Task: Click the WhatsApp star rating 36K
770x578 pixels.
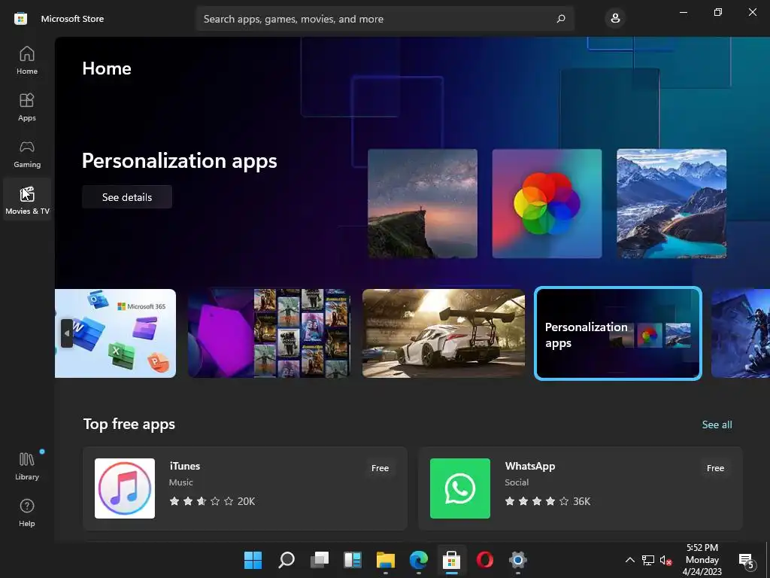Action: coord(547,501)
